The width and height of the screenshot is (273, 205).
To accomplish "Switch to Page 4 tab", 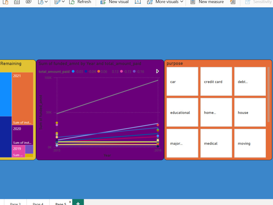I will point(38,203).
